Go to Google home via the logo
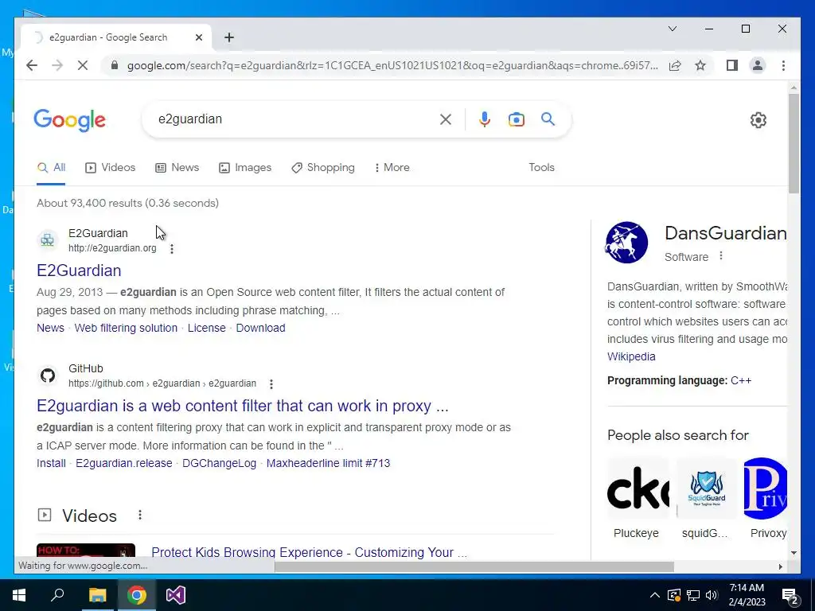This screenshot has height=611, width=815. 70,120
